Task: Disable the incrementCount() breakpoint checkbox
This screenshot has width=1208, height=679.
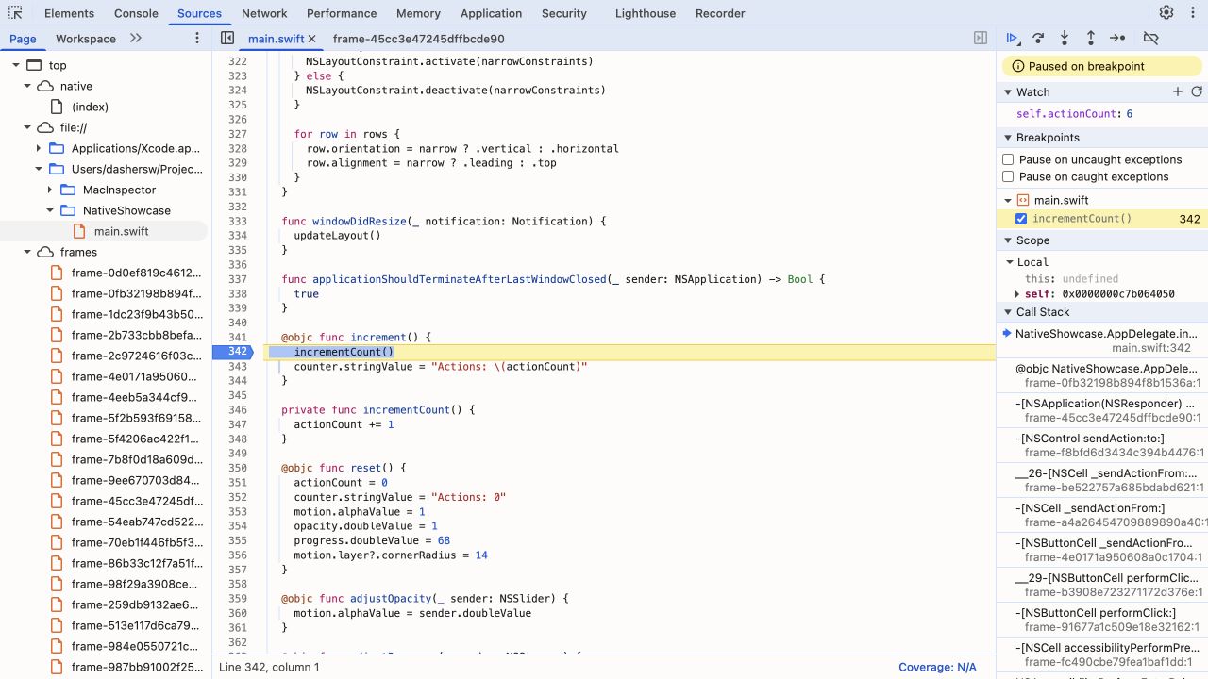Action: pyautogui.click(x=1020, y=219)
